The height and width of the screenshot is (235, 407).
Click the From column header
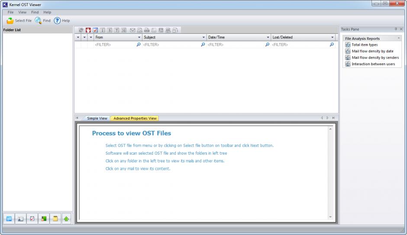pos(118,37)
